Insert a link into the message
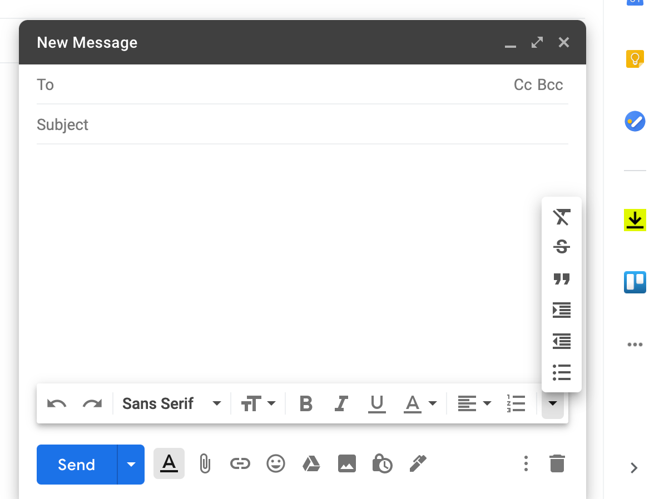Screen dimensions: 664x499 tap(240, 463)
